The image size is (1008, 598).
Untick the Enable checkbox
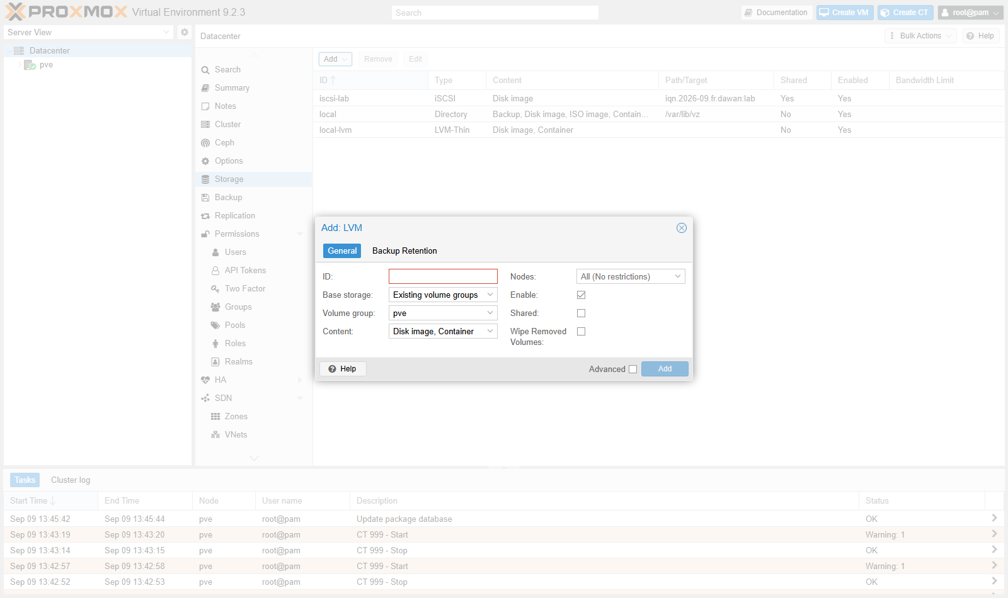[581, 295]
